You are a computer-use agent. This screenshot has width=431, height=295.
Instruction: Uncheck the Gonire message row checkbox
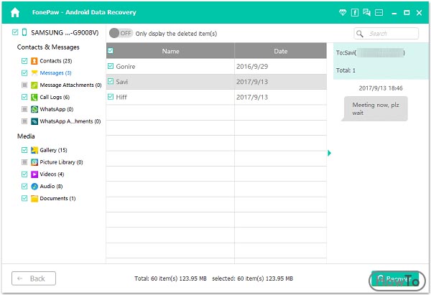tap(111, 66)
